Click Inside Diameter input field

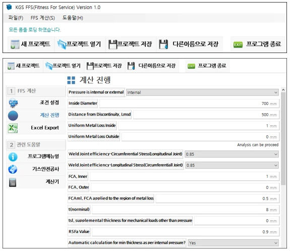(x=190, y=104)
